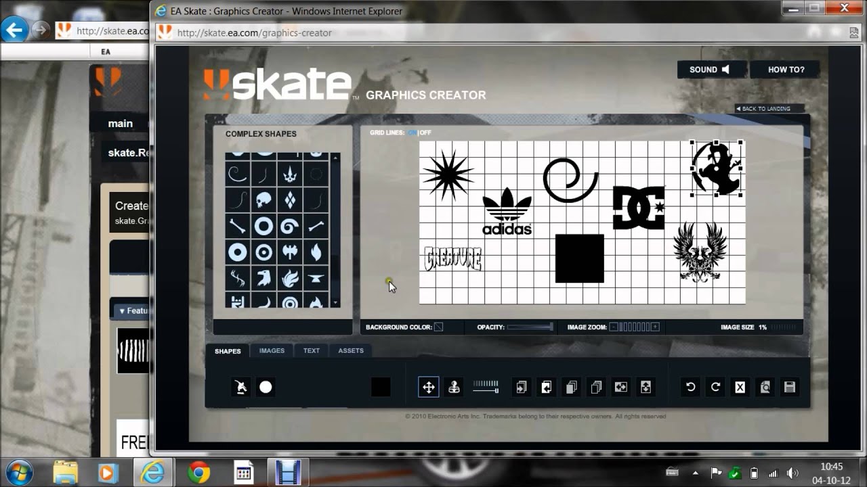Save the graphic with floppy disk icon
The width and height of the screenshot is (867, 487).
(789, 387)
